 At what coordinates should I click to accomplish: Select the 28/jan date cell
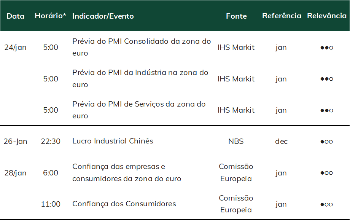pyautogui.click(x=15, y=173)
